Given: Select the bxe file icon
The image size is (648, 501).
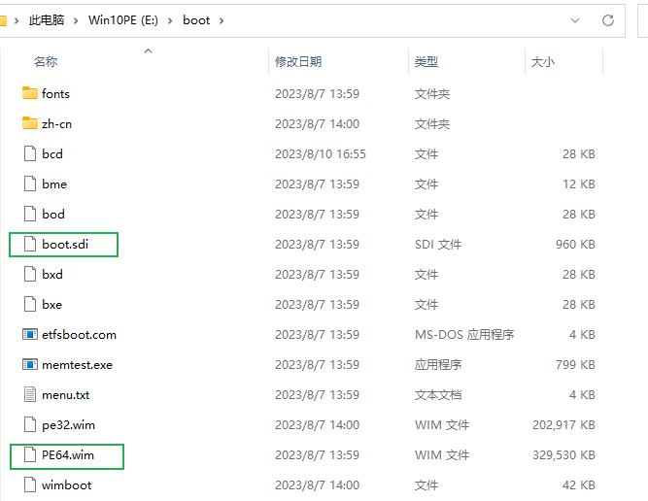Looking at the screenshot, I should click(30, 305).
